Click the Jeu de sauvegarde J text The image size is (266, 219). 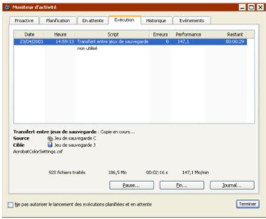click(x=75, y=145)
